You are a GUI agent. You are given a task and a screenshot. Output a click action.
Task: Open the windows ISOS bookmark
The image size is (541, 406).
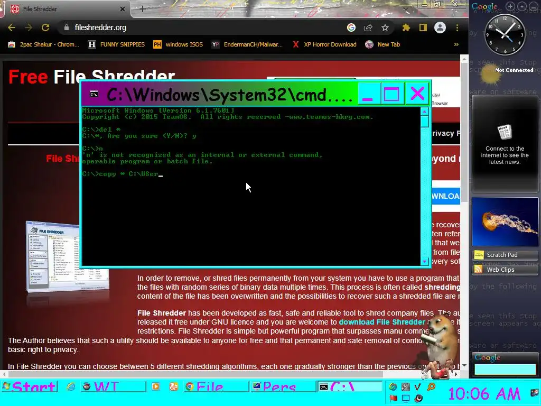[178, 44]
